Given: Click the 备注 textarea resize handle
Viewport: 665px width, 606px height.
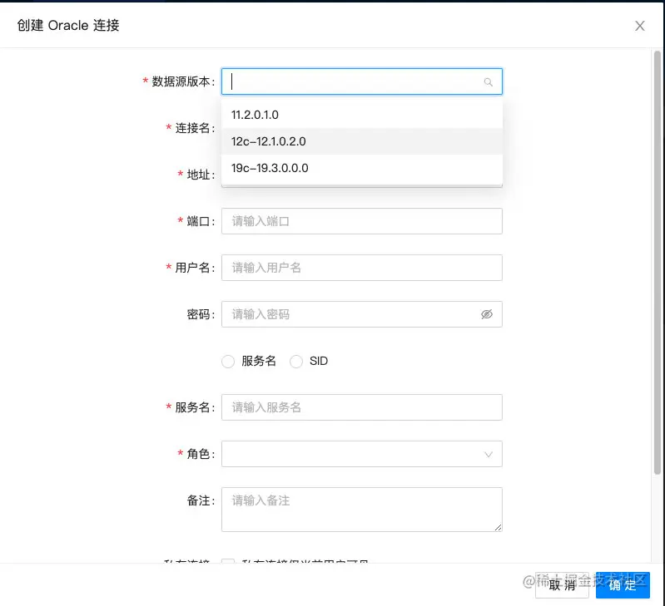Looking at the screenshot, I should (x=498, y=527).
